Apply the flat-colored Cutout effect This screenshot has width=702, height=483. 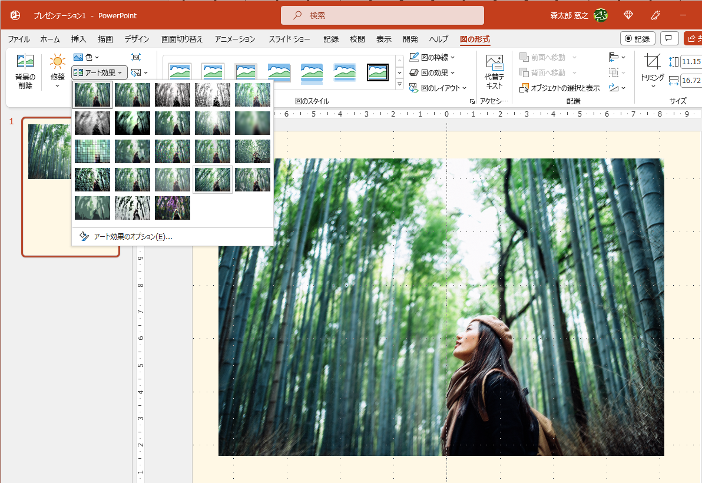[x=92, y=208]
